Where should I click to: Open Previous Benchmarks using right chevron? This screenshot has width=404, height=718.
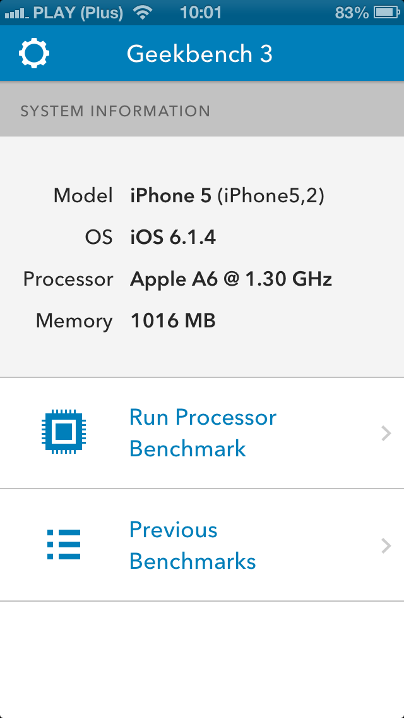[x=386, y=545]
